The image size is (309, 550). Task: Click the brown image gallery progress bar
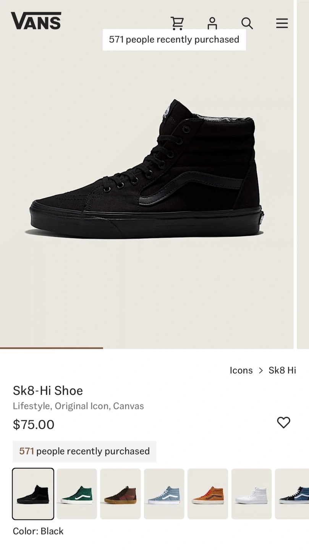click(52, 348)
